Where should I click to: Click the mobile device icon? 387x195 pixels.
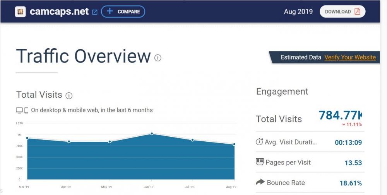26,110
